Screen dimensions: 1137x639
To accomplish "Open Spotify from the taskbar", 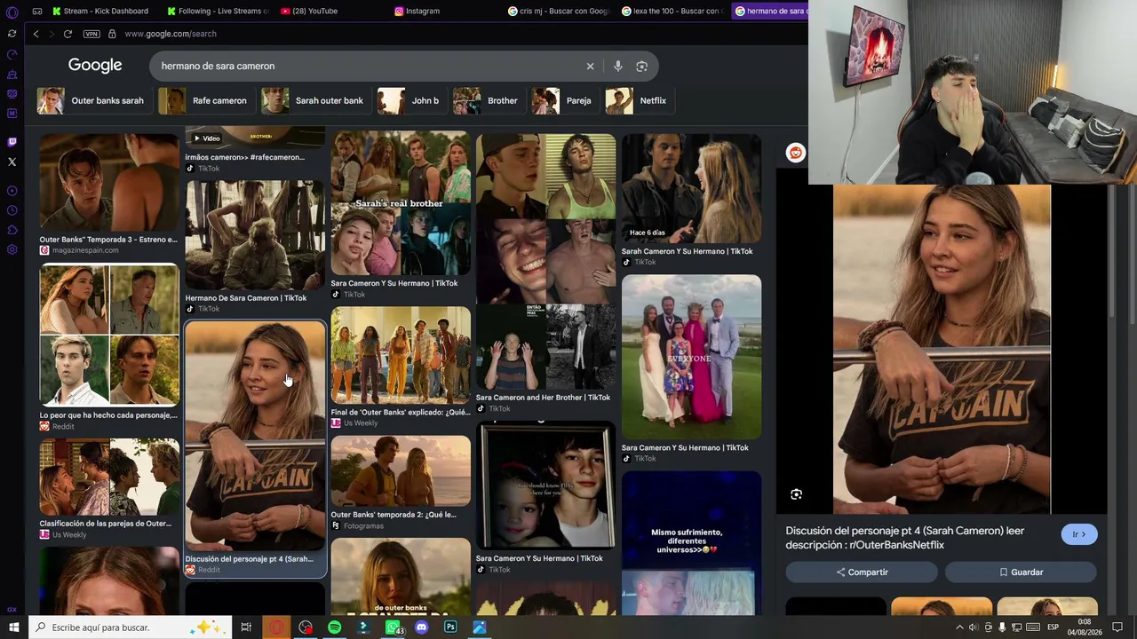I will tap(334, 627).
